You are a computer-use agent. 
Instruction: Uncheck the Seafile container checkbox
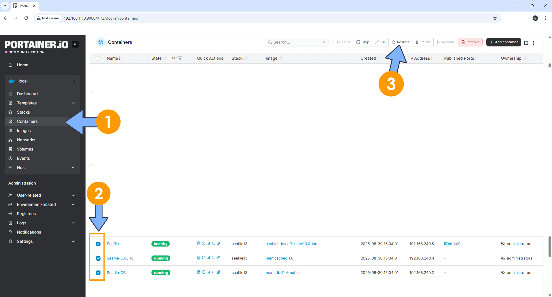(x=98, y=244)
